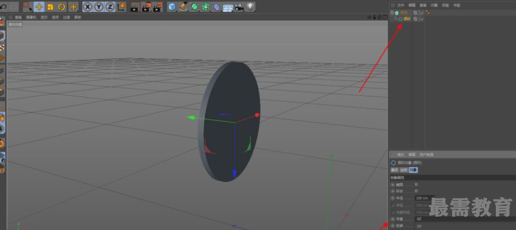
Task: Open the Object Manager 对象 menu
Action: 434,5
